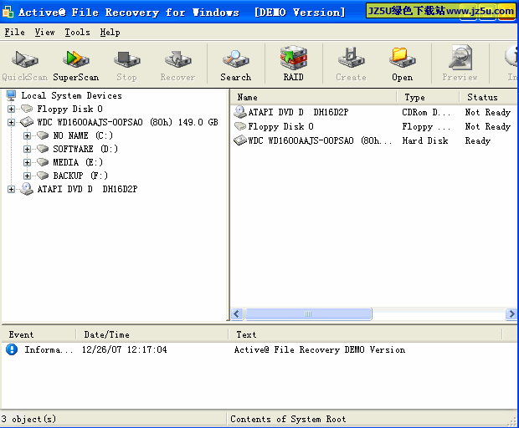The width and height of the screenshot is (519, 428).
Task: Click the scrollbar right arrow
Action: point(511,313)
